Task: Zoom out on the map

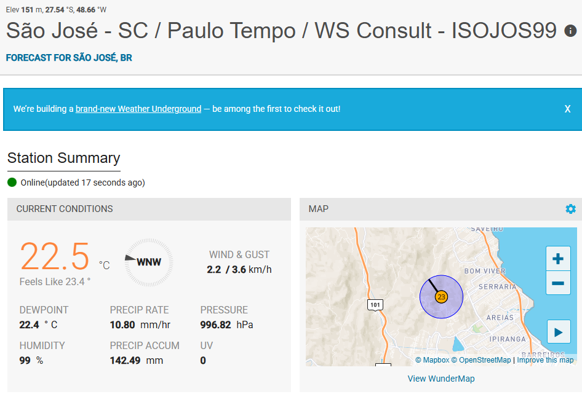Action: (x=558, y=283)
